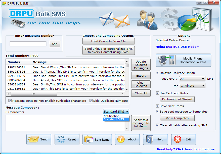Open the Help book icon button
This screenshot has width=221, height=154.
155,139
